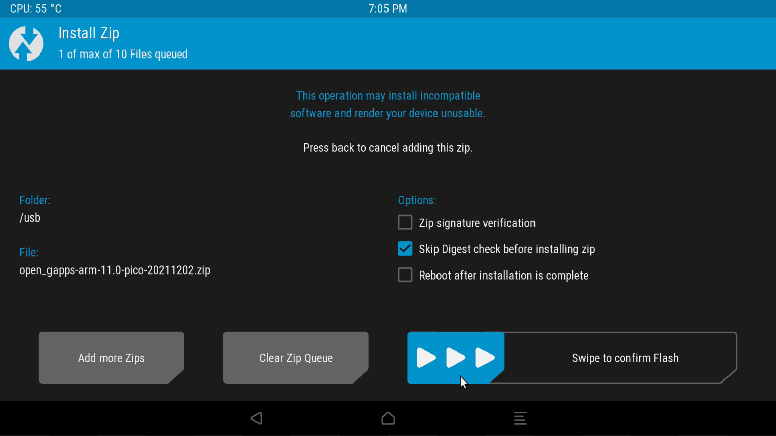
Task: Click the last arrow on the flash slider
Action: (x=485, y=358)
